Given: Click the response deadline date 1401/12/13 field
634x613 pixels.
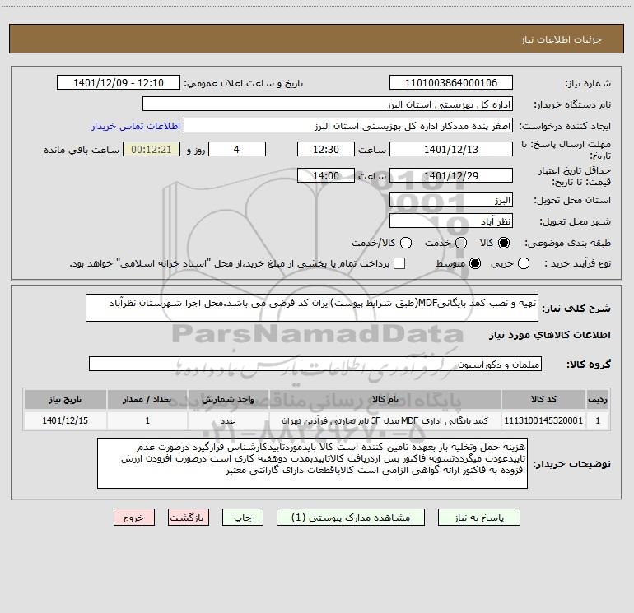Looking at the screenshot, I should click(x=451, y=149).
